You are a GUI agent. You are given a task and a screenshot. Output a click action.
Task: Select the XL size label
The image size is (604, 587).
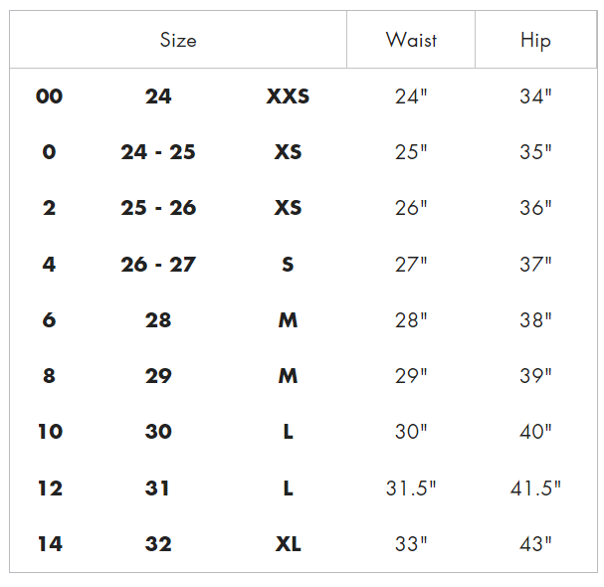click(x=289, y=544)
